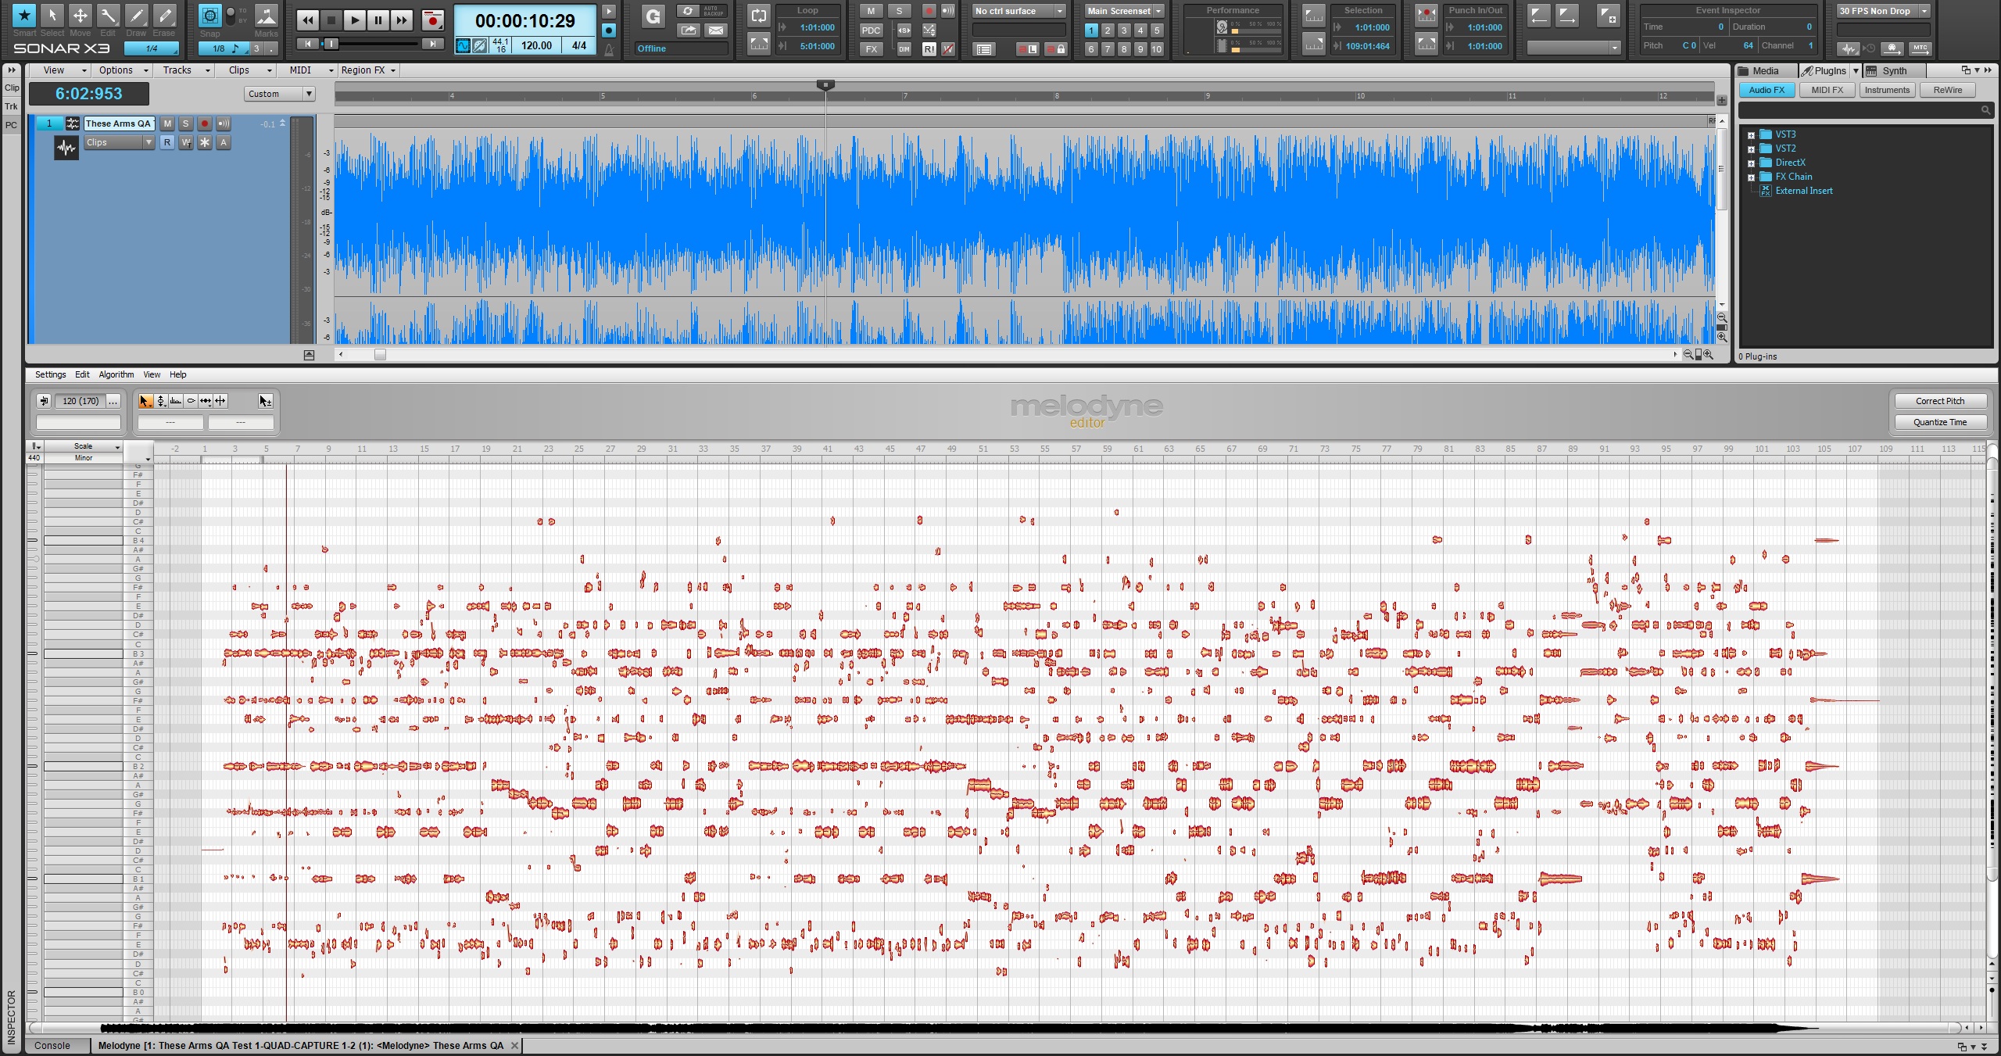Click Melodyne add-selection arrow tool
The image size is (2001, 1056).
click(x=266, y=401)
